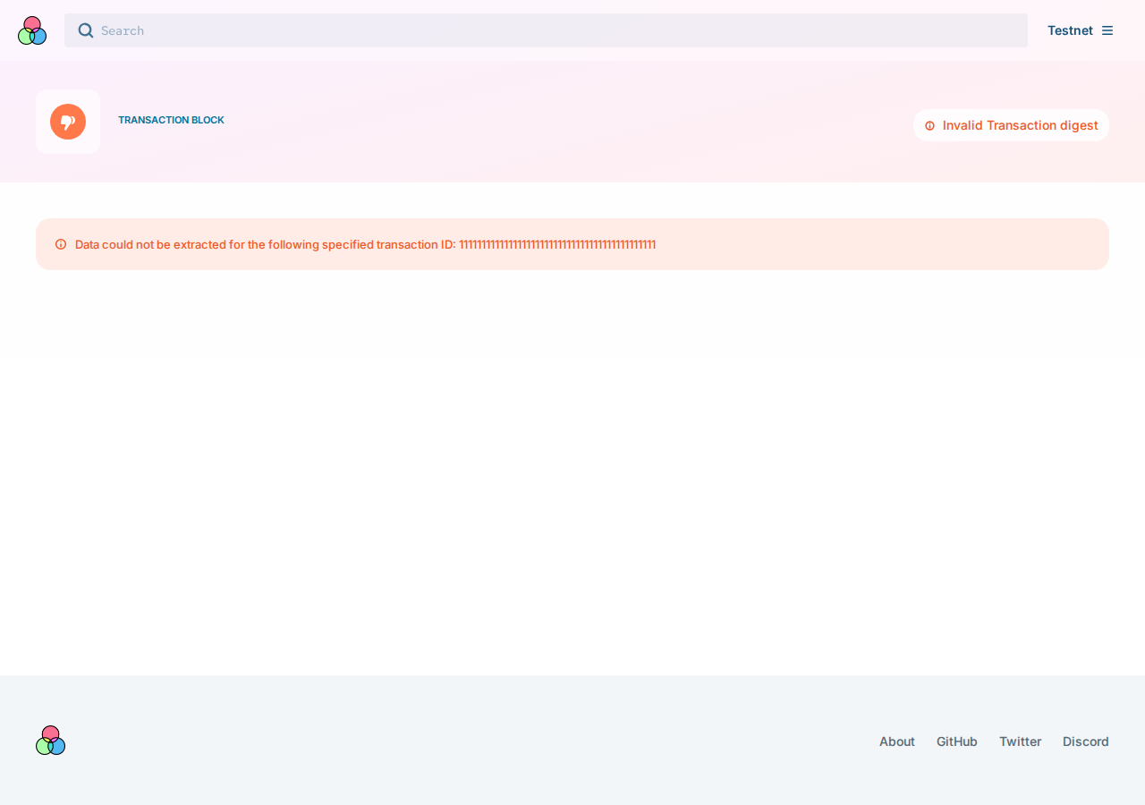Click the transaction ID made of ones
The image size is (1145, 805).
click(557, 244)
